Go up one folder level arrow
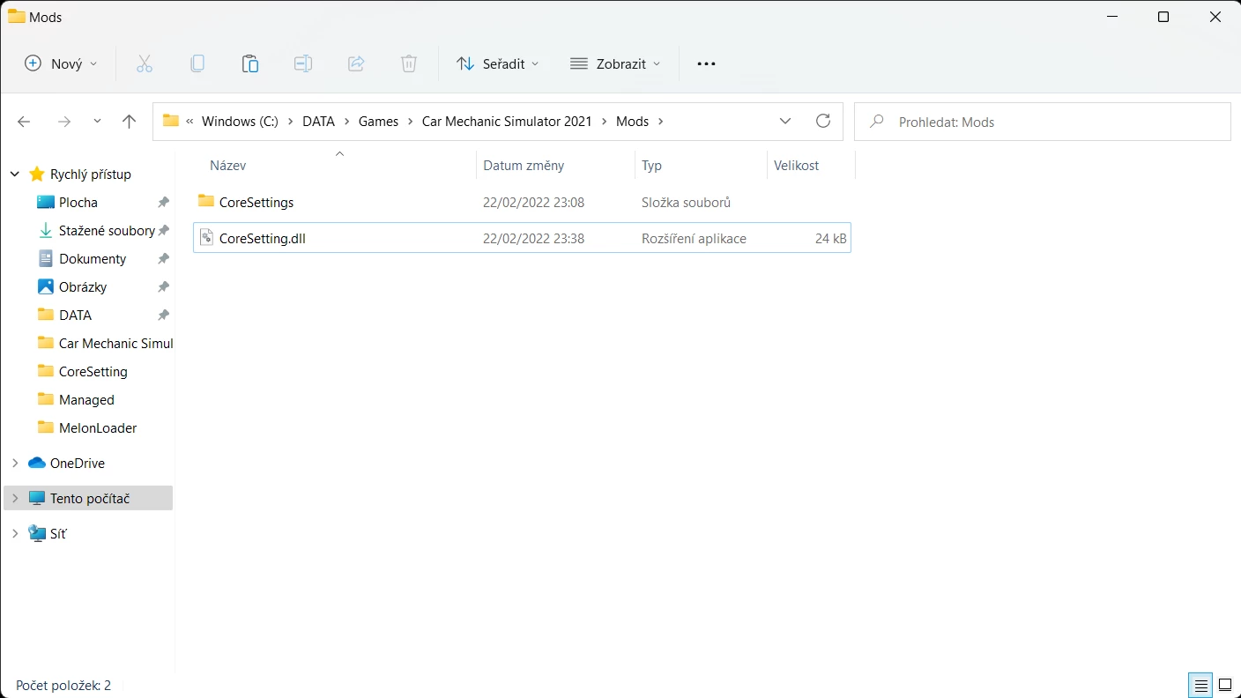Image resolution: width=1241 pixels, height=698 pixels. tap(129, 122)
